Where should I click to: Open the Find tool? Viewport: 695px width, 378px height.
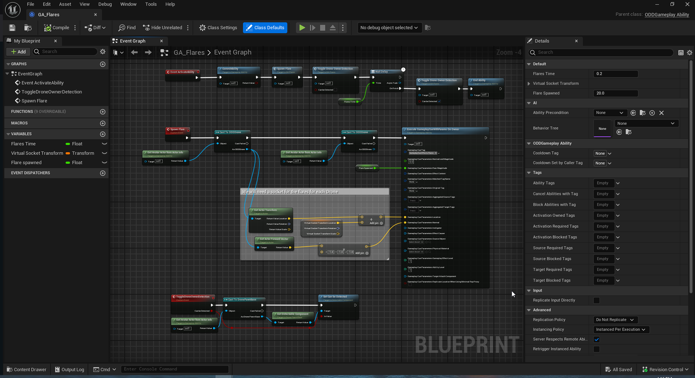[127, 28]
